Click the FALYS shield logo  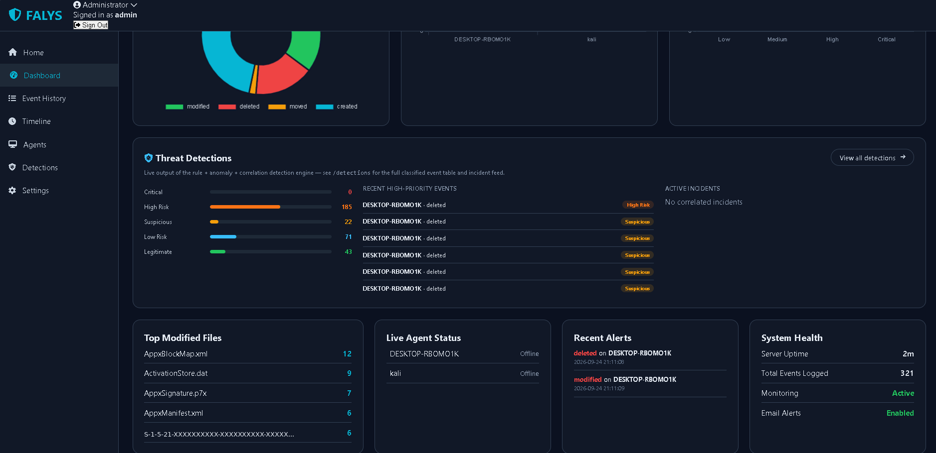coord(15,14)
